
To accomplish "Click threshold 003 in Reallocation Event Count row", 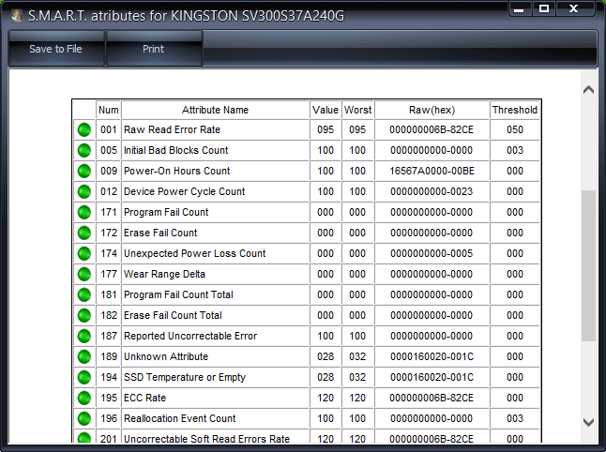I will 515,419.
